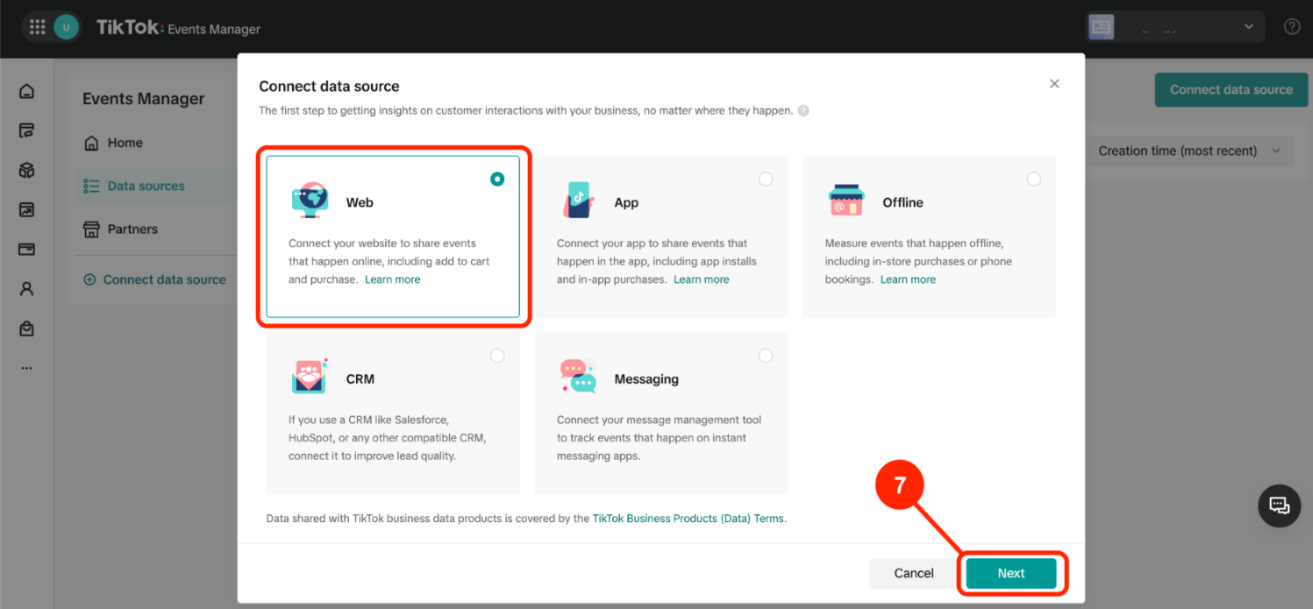The image size is (1313, 609).
Task: Click the second left rail icon below home
Action: tap(26, 131)
